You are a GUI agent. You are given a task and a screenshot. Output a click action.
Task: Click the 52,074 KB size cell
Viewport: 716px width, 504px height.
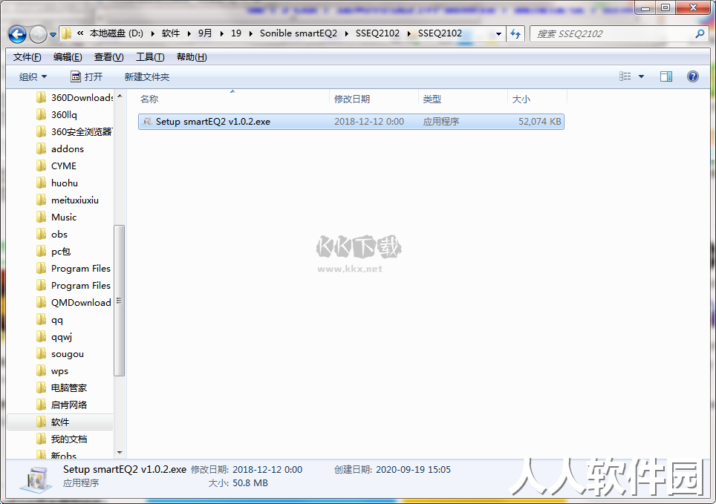(539, 122)
